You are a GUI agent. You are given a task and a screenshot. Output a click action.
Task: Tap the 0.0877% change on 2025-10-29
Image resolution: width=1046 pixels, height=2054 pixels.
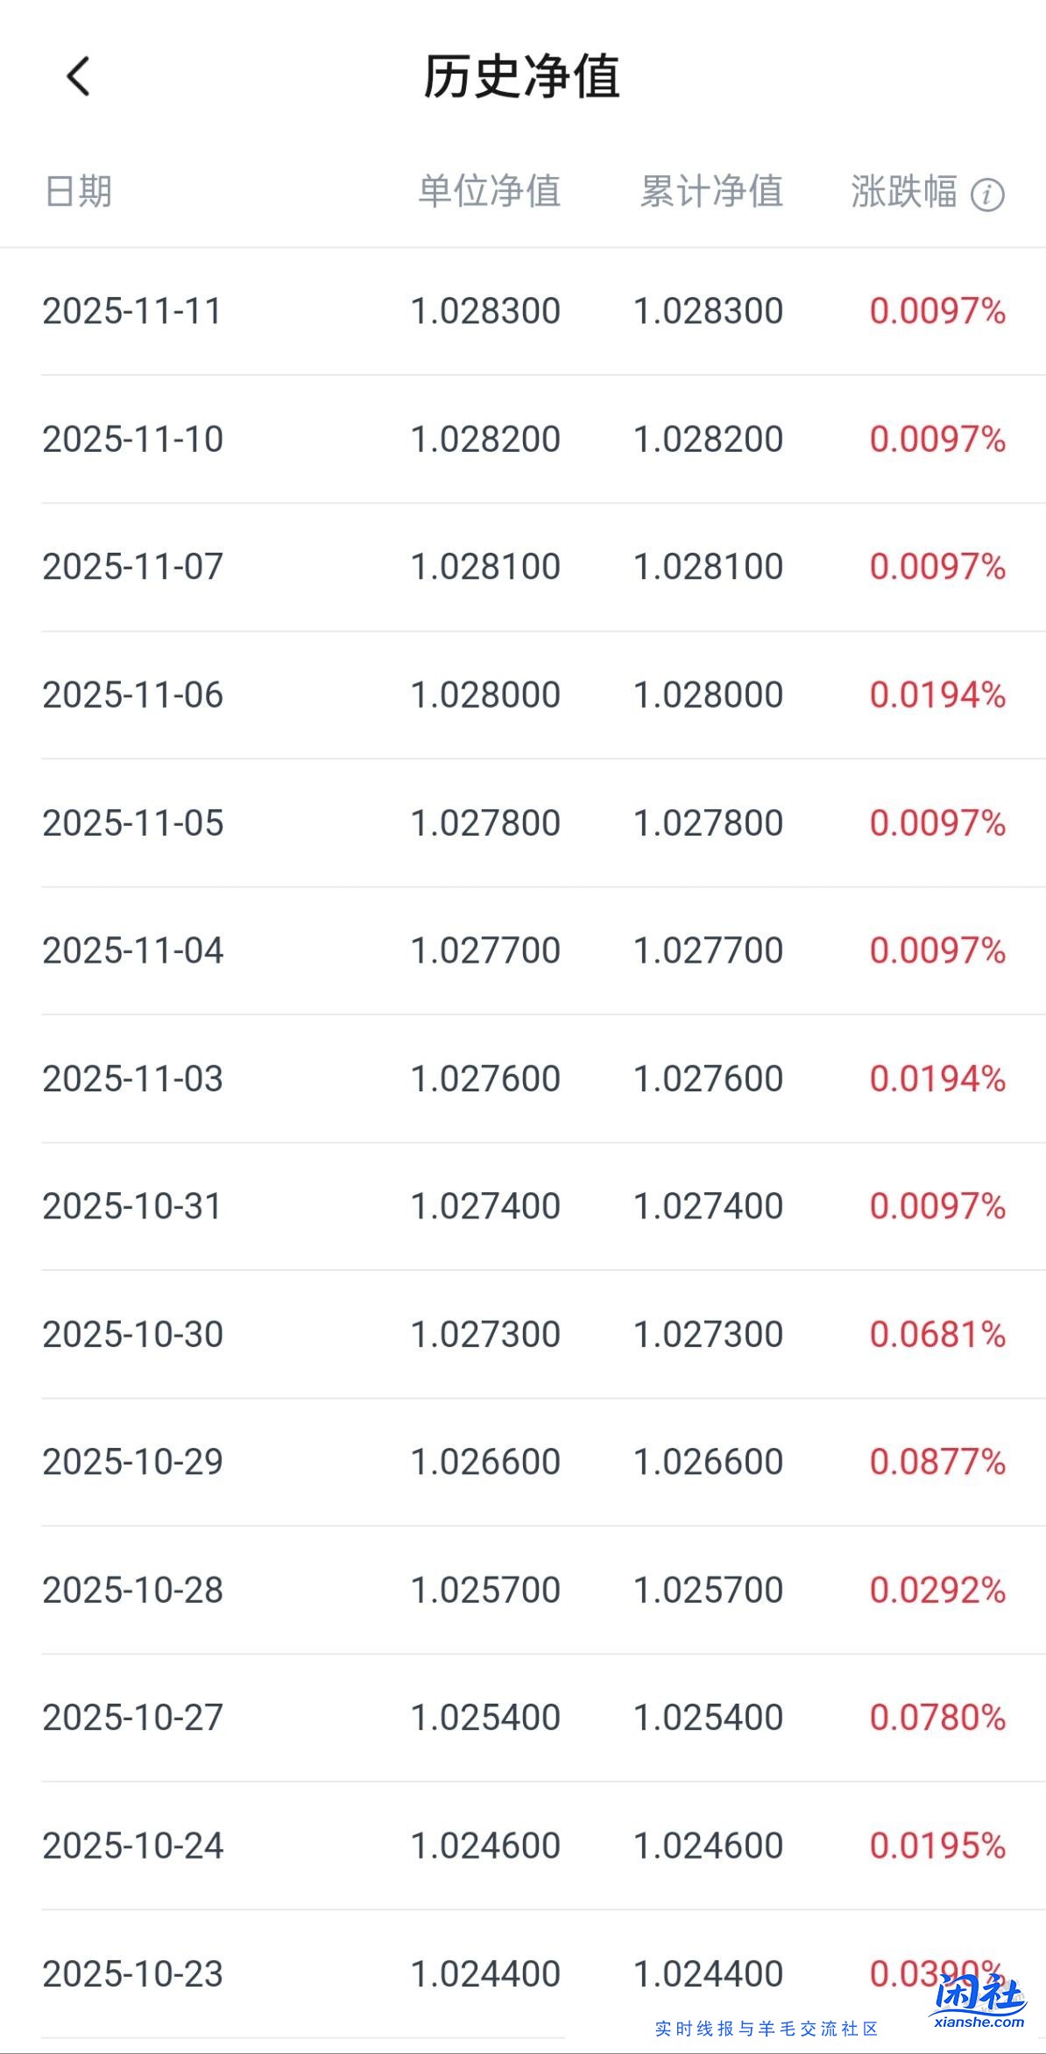(937, 1462)
